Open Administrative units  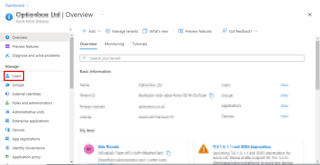pos(35,112)
